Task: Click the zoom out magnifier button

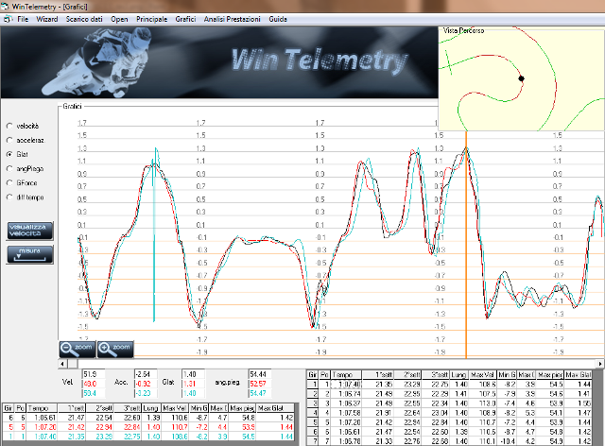Action: pos(78,349)
